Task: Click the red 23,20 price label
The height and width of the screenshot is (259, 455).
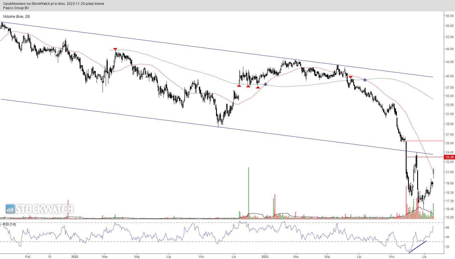Action: pos(449,157)
